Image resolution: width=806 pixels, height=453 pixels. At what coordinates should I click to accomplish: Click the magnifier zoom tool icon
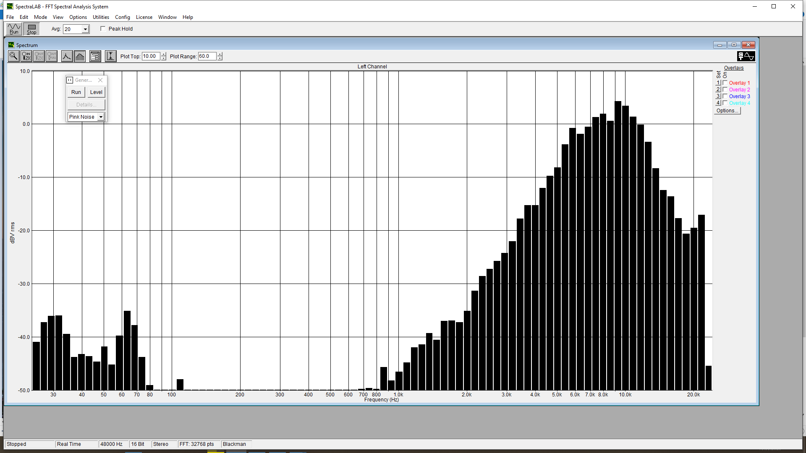(x=13, y=56)
